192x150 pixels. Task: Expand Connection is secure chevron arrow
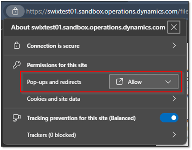coord(174,46)
